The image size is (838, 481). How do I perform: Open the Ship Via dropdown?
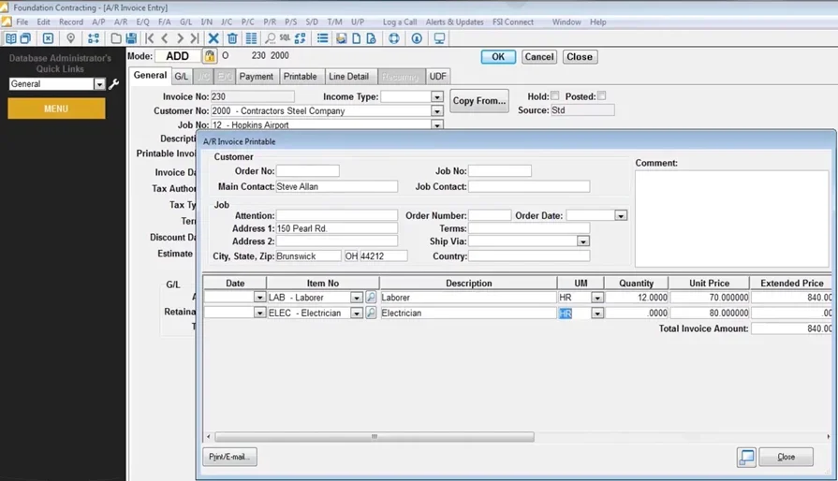pyautogui.click(x=583, y=241)
